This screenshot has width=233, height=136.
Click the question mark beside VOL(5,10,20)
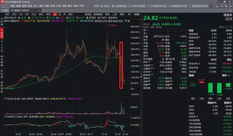5,99
